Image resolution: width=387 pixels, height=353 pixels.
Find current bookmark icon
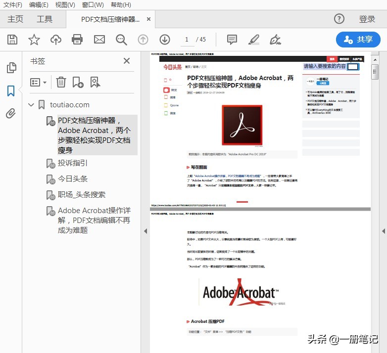point(95,82)
